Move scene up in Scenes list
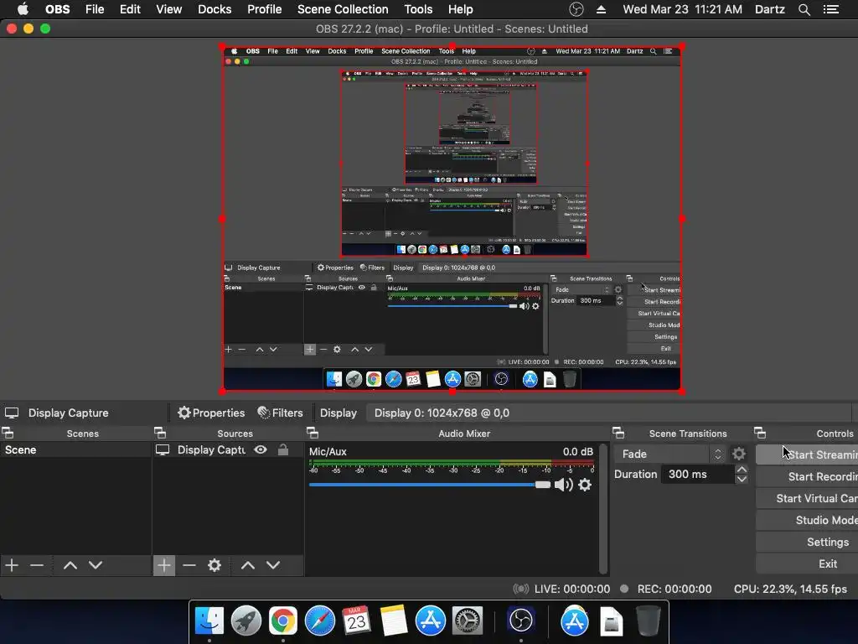This screenshot has height=644, width=858. tap(70, 565)
